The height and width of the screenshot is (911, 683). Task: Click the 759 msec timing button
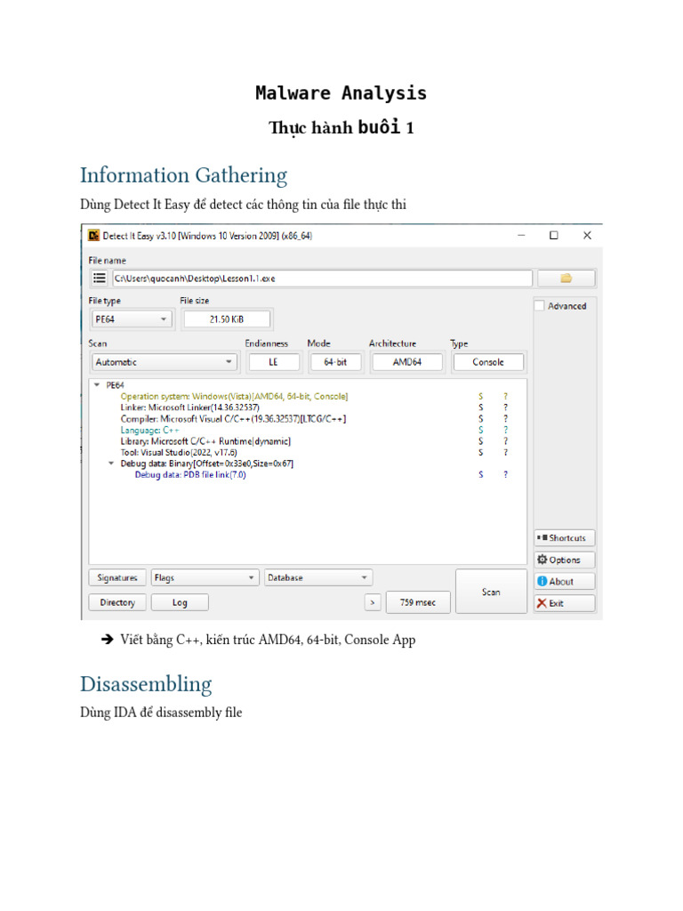point(417,602)
